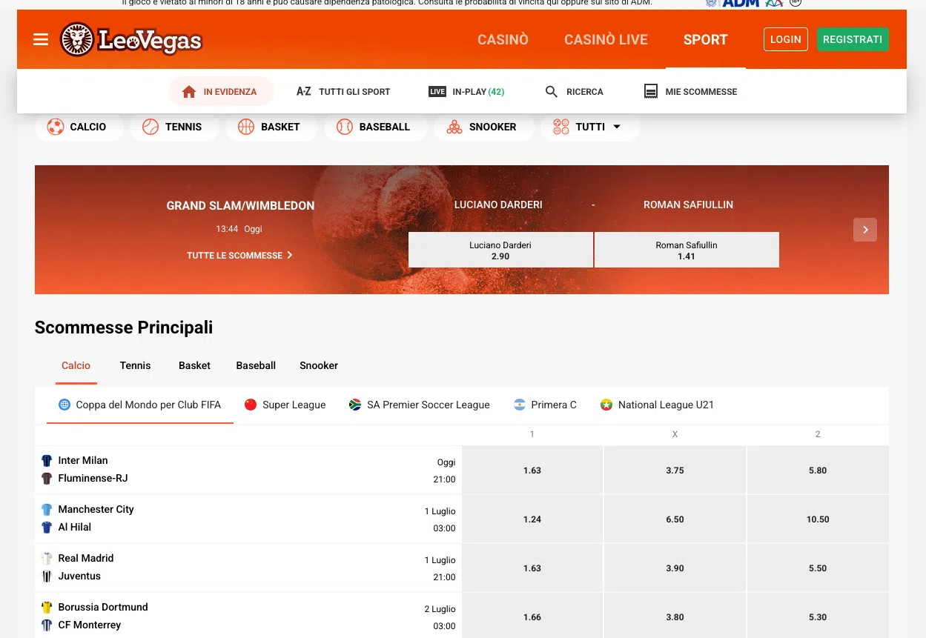Viewport: 926px width, 638px height.
Task: Select Fluminense win odds 5.80
Action: coord(818,470)
